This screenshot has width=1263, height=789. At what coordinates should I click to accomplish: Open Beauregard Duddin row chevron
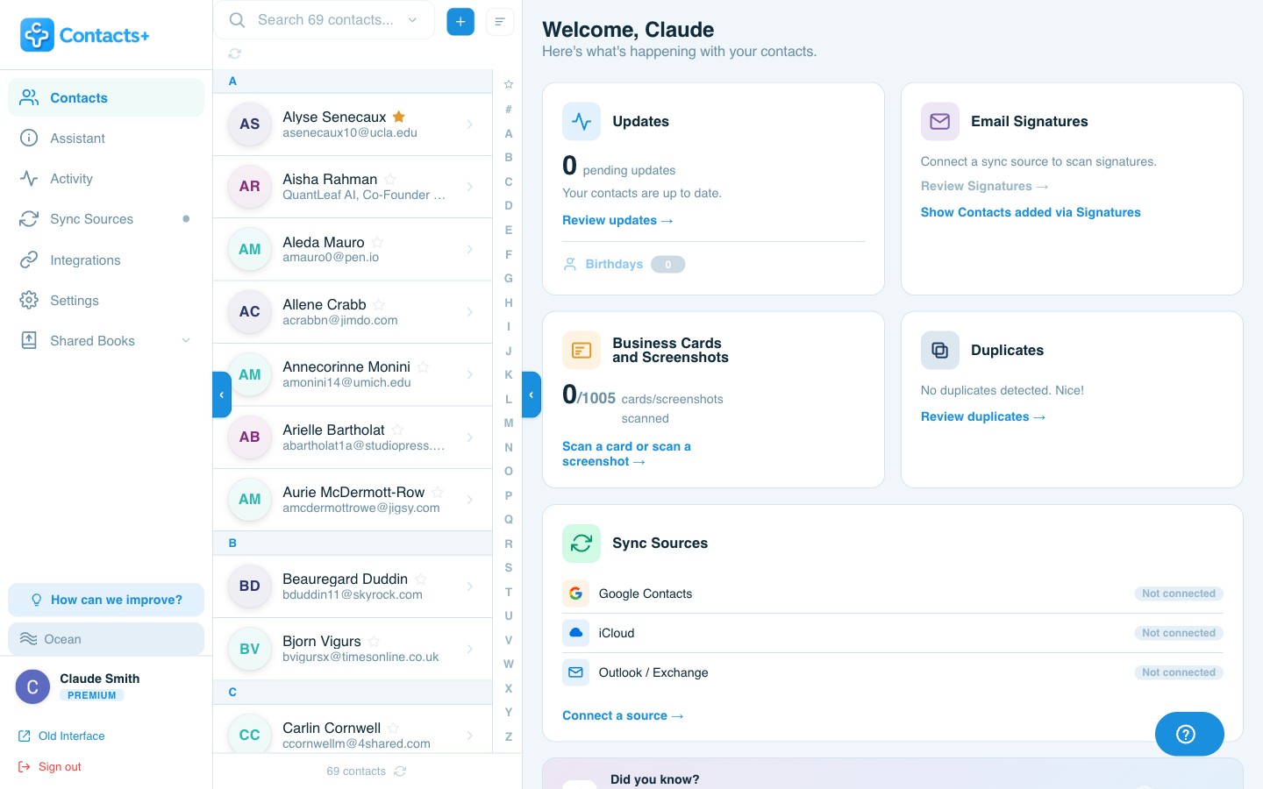pyautogui.click(x=470, y=586)
